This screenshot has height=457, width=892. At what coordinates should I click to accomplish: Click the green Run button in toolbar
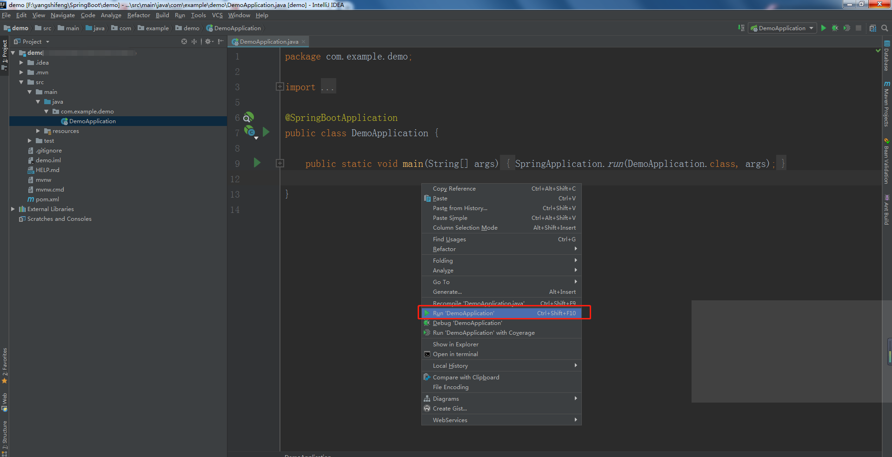(824, 28)
